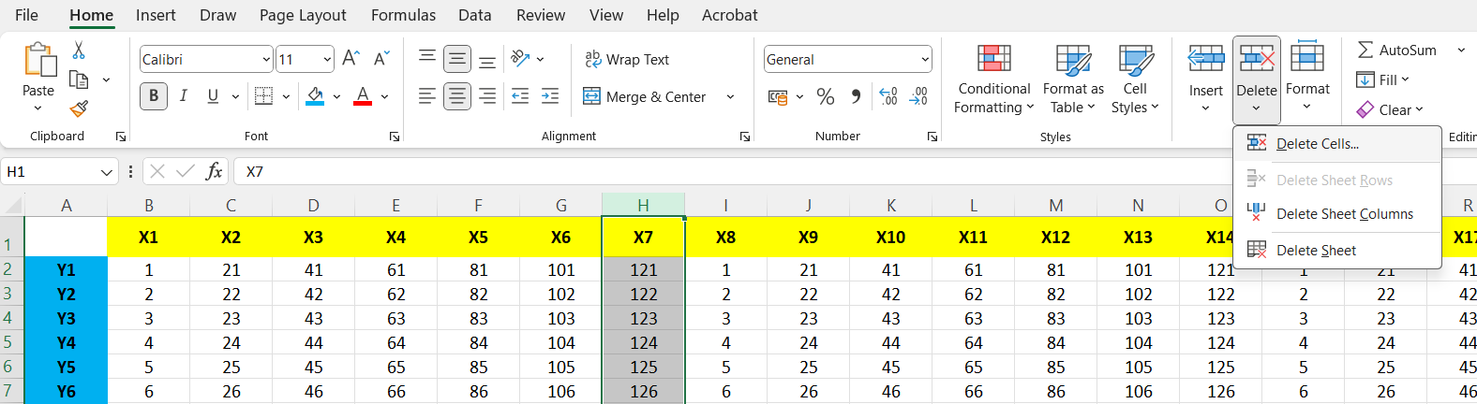Click Accounting Number Format icon
Viewport: 1477px width, 404px height.
pos(778,96)
